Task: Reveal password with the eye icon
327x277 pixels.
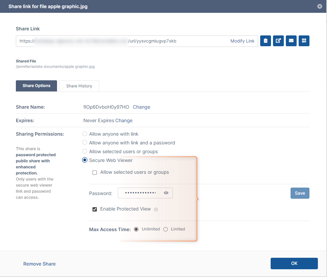Action: (x=166, y=193)
